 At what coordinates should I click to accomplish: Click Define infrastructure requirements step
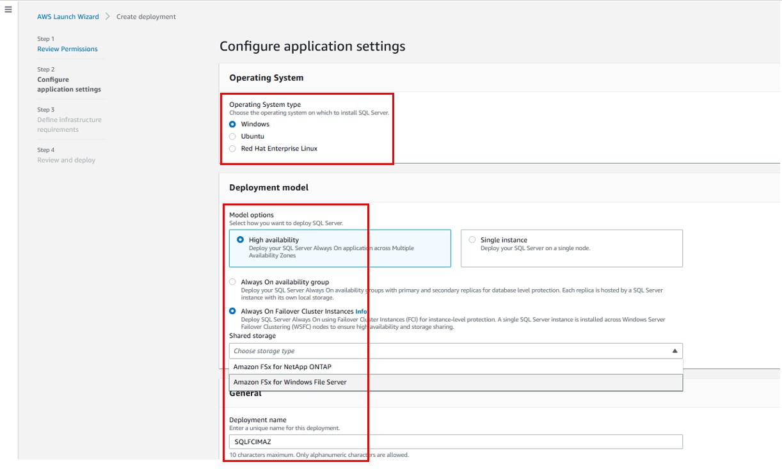(x=69, y=125)
